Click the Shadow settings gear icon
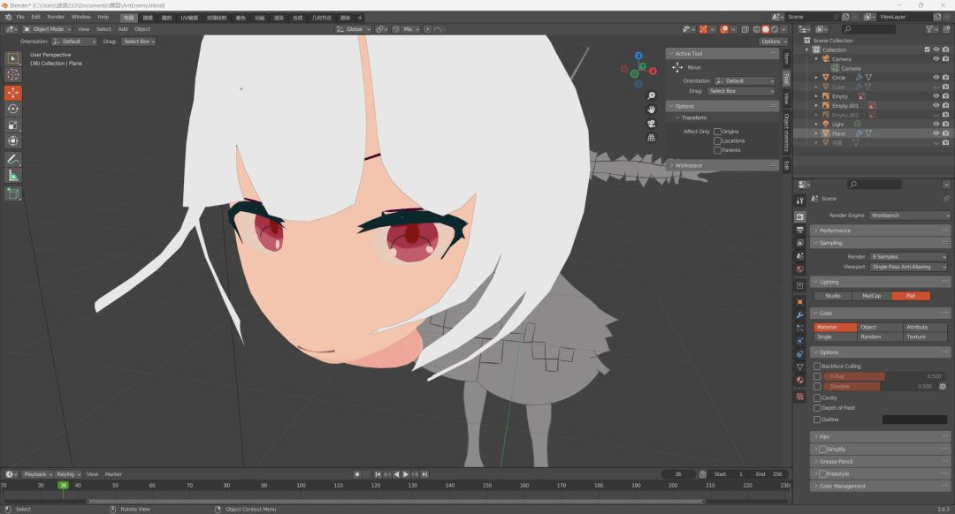The height and width of the screenshot is (514, 955). click(943, 386)
